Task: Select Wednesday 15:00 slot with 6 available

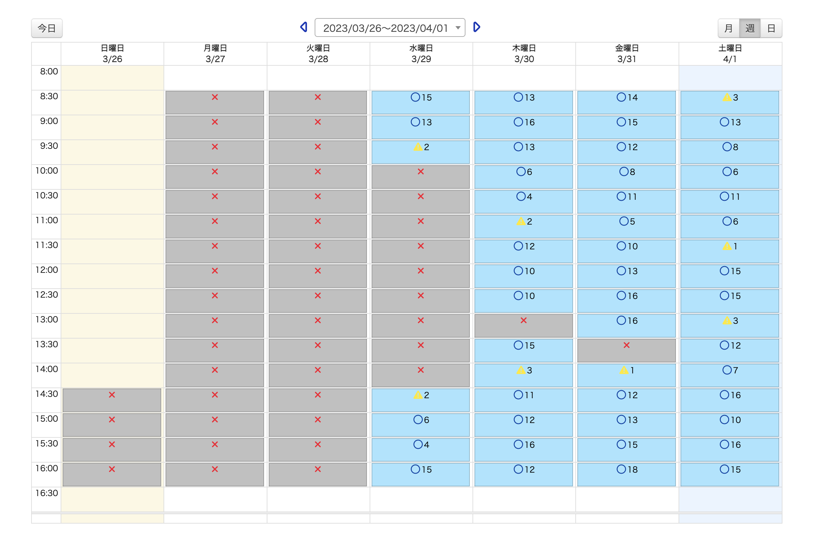Action: tap(421, 425)
